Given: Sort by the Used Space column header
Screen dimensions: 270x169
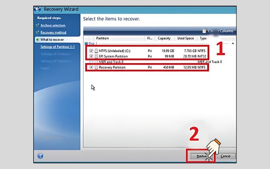Looking at the screenshot, I should 185,38.
